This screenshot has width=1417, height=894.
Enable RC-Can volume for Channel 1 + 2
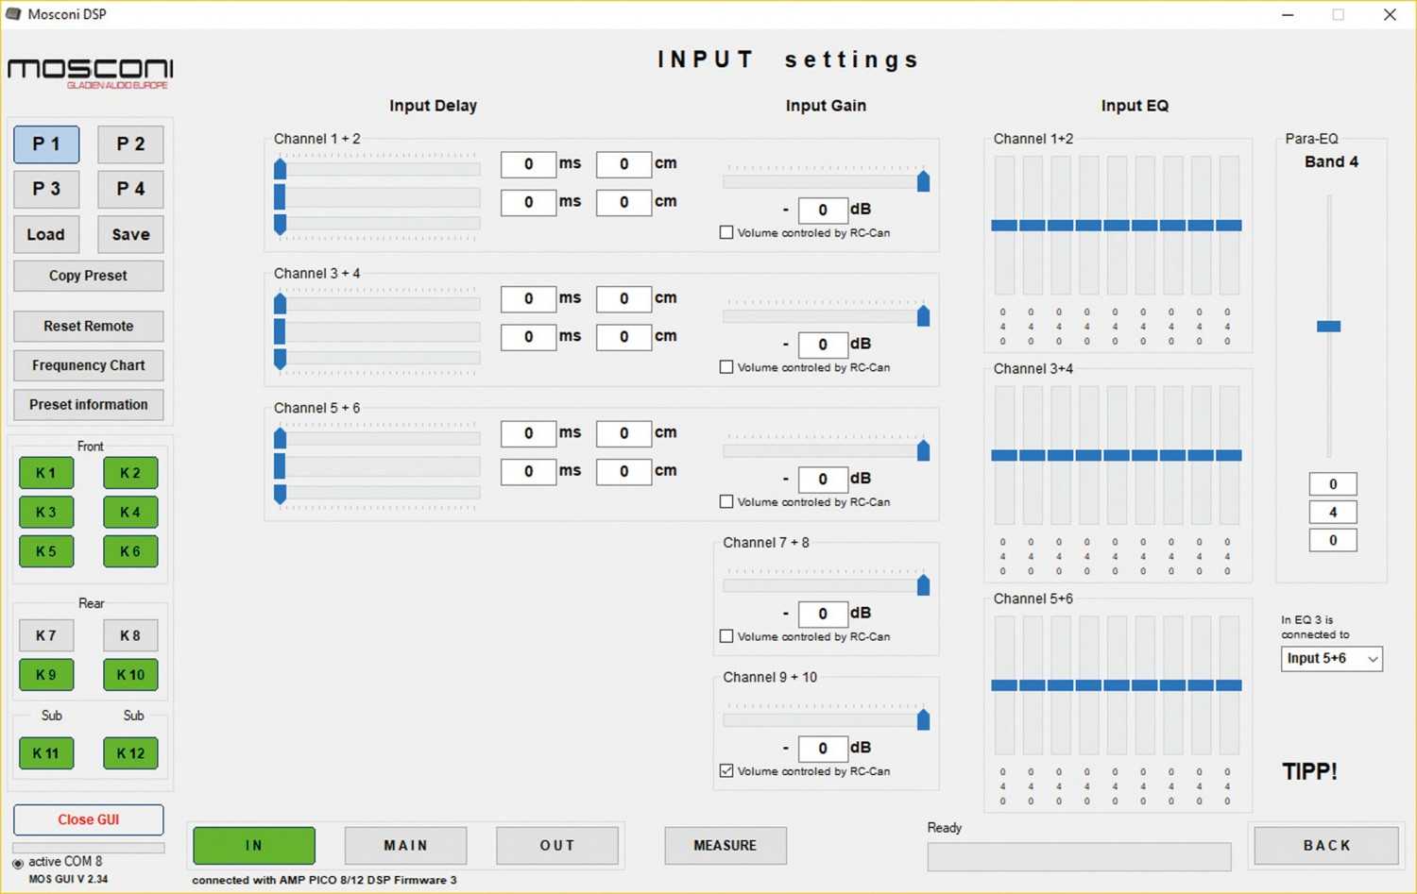click(x=726, y=232)
